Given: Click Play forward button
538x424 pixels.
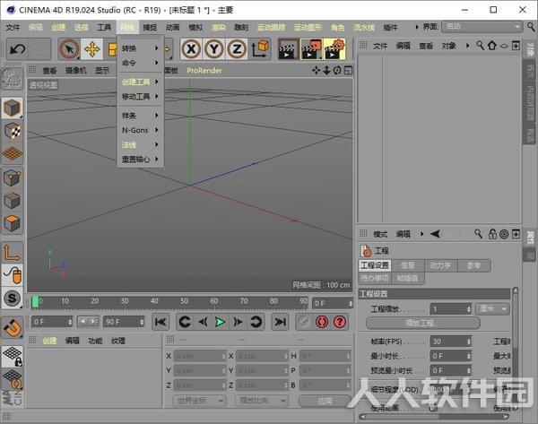Looking at the screenshot, I should [220, 322].
